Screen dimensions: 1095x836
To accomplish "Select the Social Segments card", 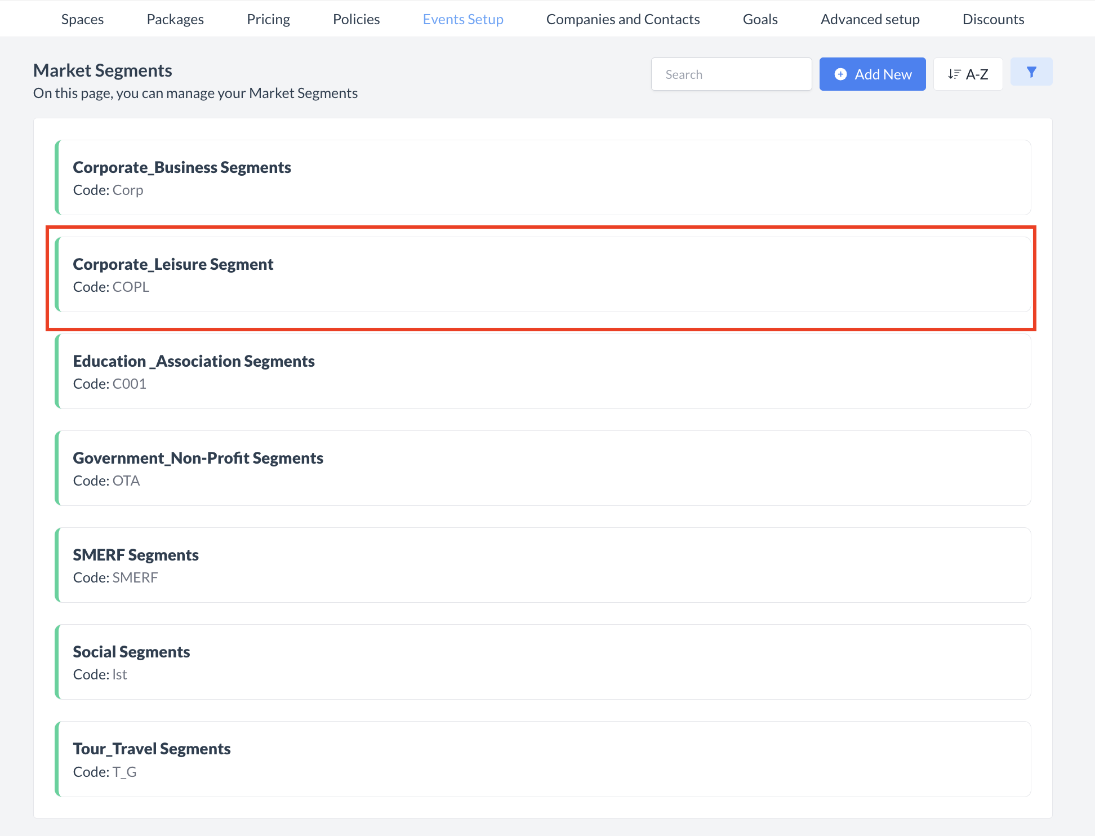I will tap(544, 662).
